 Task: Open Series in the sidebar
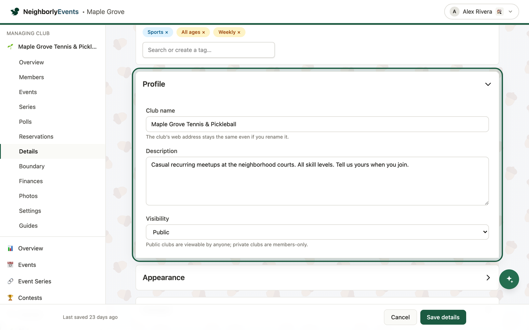point(27,107)
